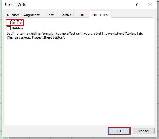Image resolution: width=159 pixels, height=139 pixels.
Task: Dismiss the dialog using Cancel
Action: [x=144, y=131]
